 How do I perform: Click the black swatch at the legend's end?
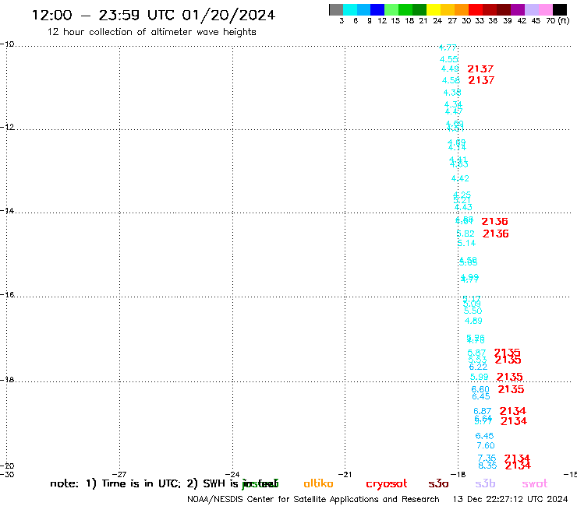pyautogui.click(x=560, y=9)
